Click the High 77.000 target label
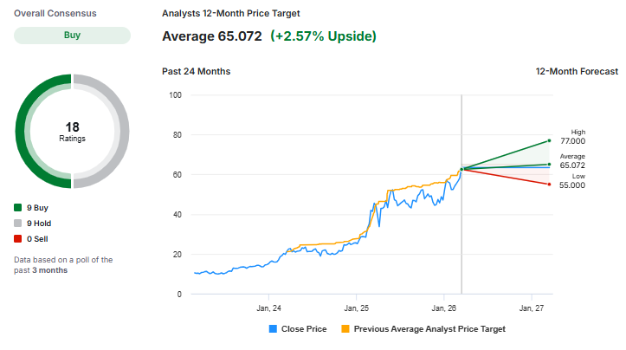The width and height of the screenshot is (626, 350). 572,140
